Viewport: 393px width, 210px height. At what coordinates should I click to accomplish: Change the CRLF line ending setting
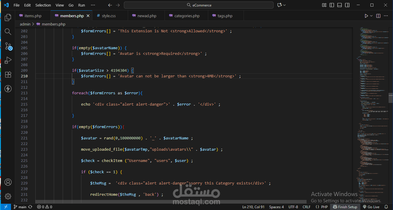tap(307, 207)
